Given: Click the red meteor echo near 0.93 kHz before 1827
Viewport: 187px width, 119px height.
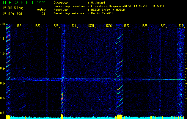Looking at the screenshot, I should pos(120,62).
